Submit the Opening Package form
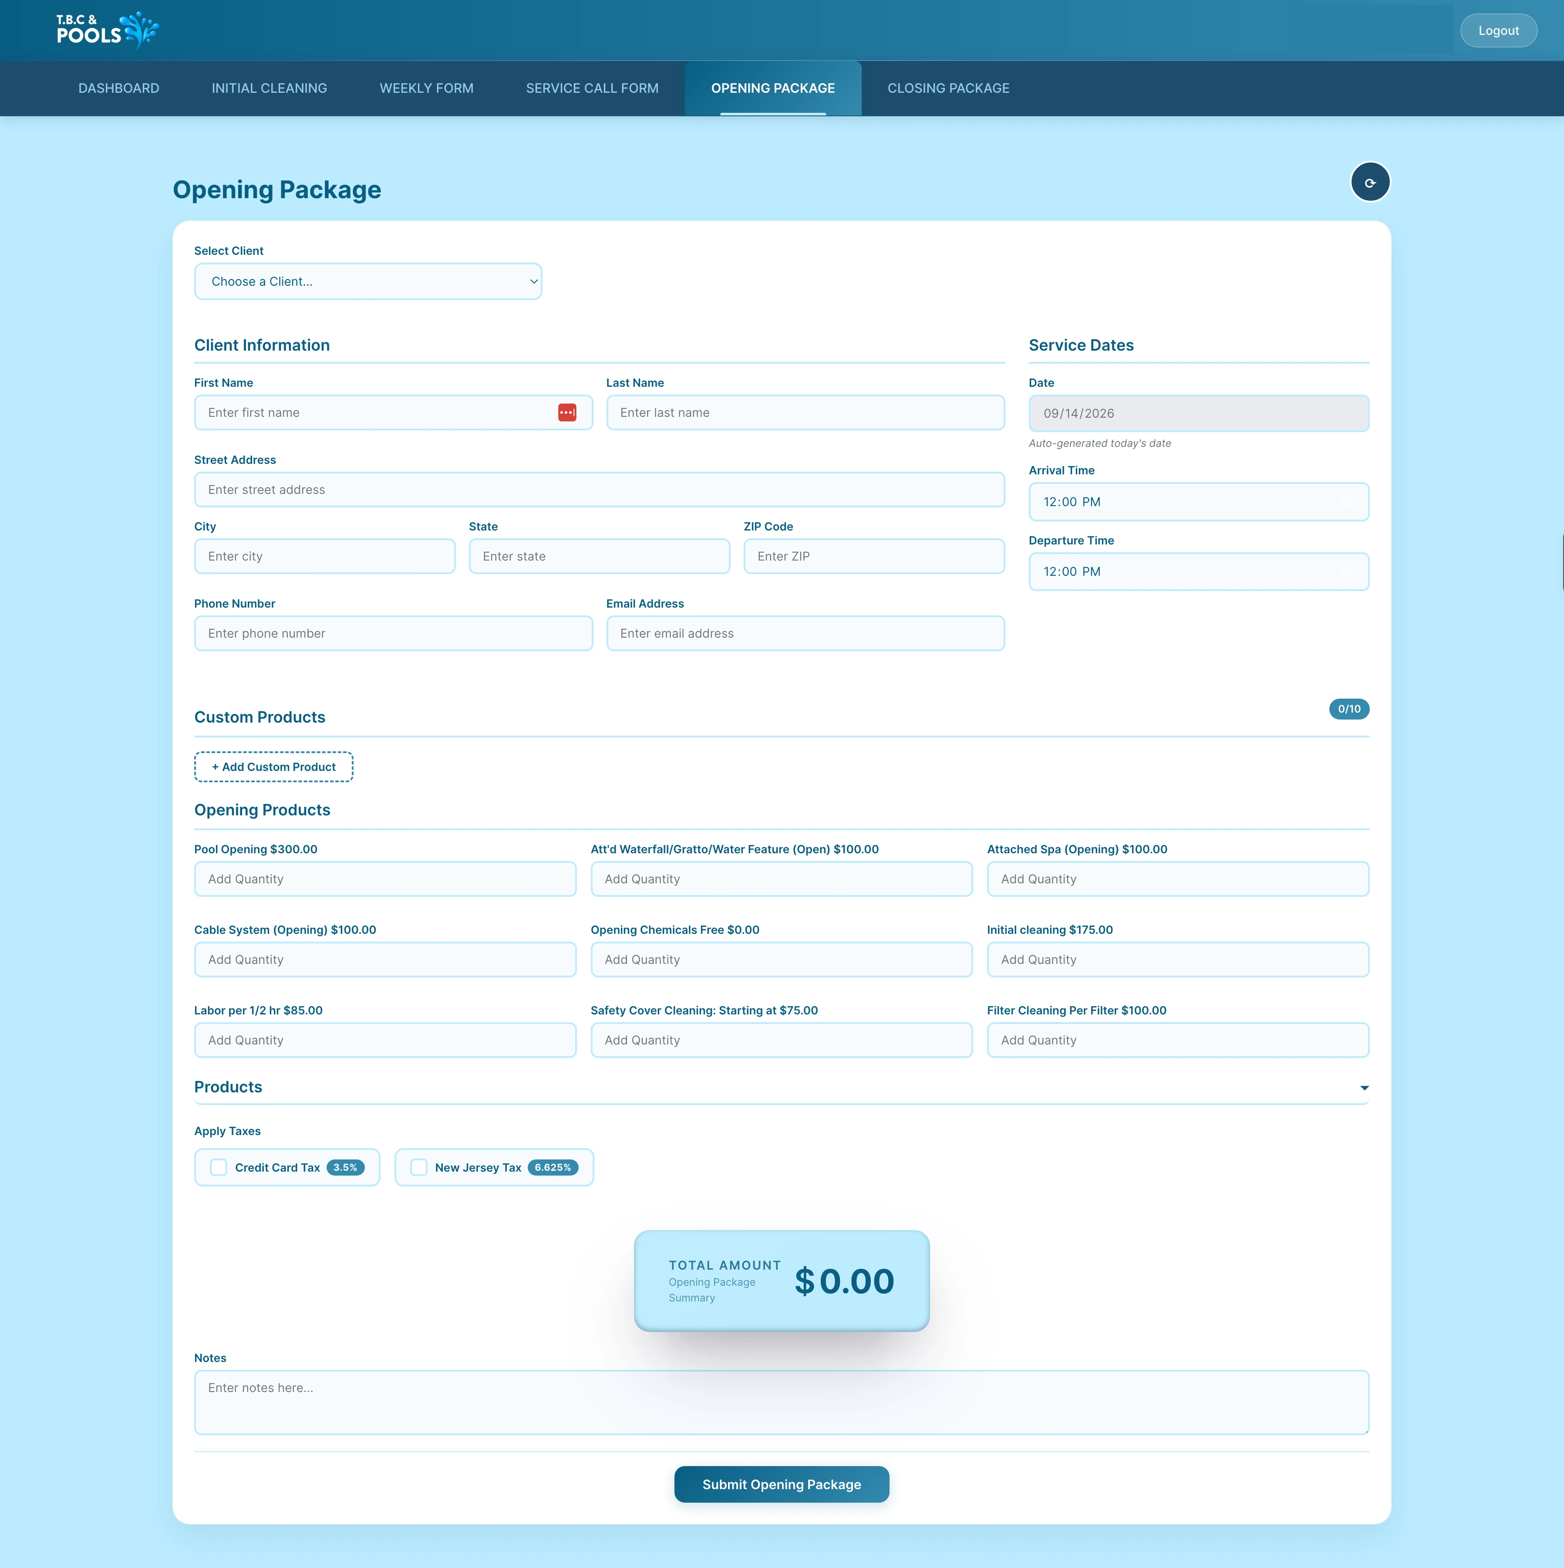Image resolution: width=1564 pixels, height=1568 pixels. 781,1484
